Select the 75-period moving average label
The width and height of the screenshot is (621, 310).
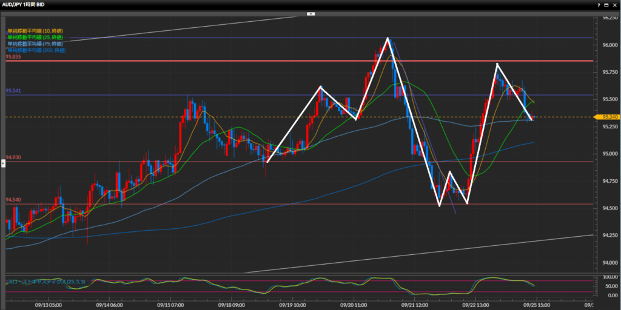[35, 44]
